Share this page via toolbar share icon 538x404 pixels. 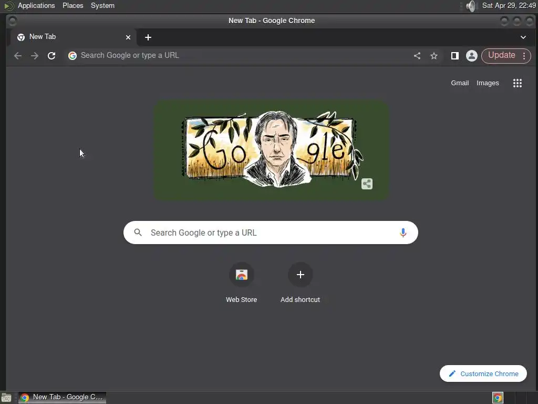tap(417, 56)
